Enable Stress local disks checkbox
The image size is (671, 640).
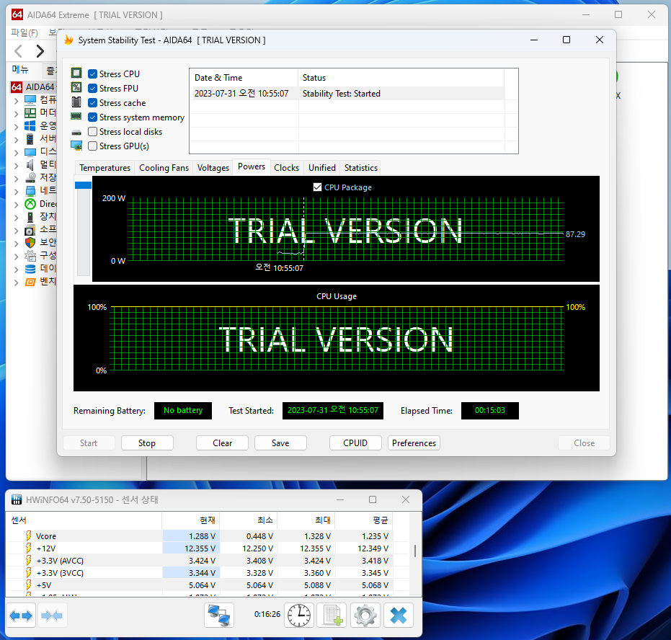tap(92, 131)
